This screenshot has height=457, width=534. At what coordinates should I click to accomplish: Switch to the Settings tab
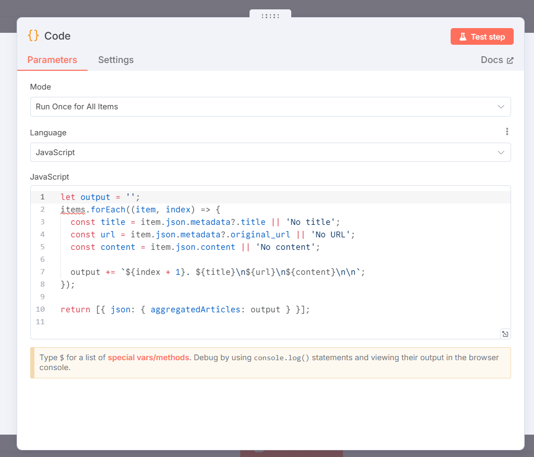(x=116, y=60)
